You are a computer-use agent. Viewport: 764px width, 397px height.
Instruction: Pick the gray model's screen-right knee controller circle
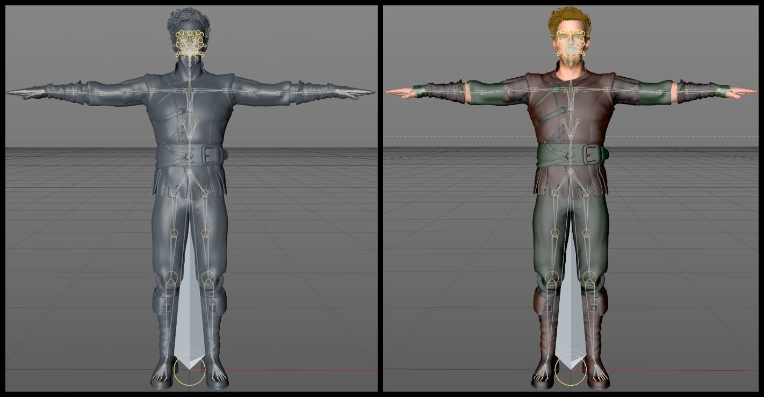(x=208, y=278)
